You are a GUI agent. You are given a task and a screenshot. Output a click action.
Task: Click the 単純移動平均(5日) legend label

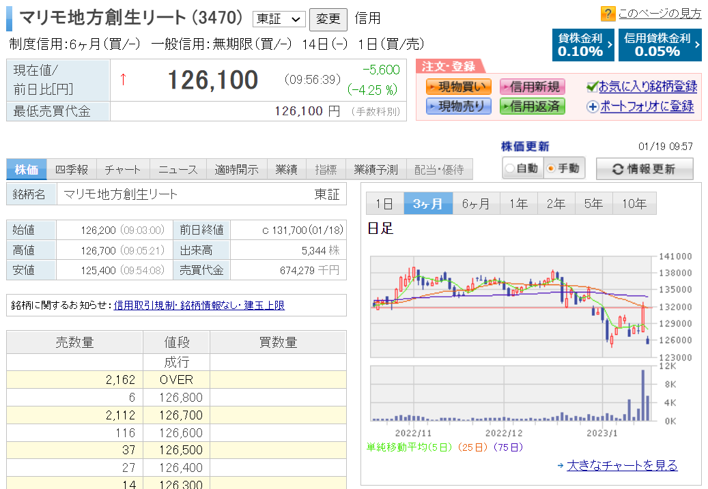pos(409,447)
